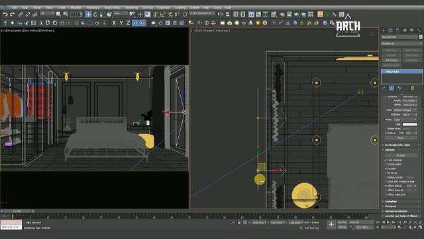
Task: Restrict transform to the Z axis
Action: (128, 23)
